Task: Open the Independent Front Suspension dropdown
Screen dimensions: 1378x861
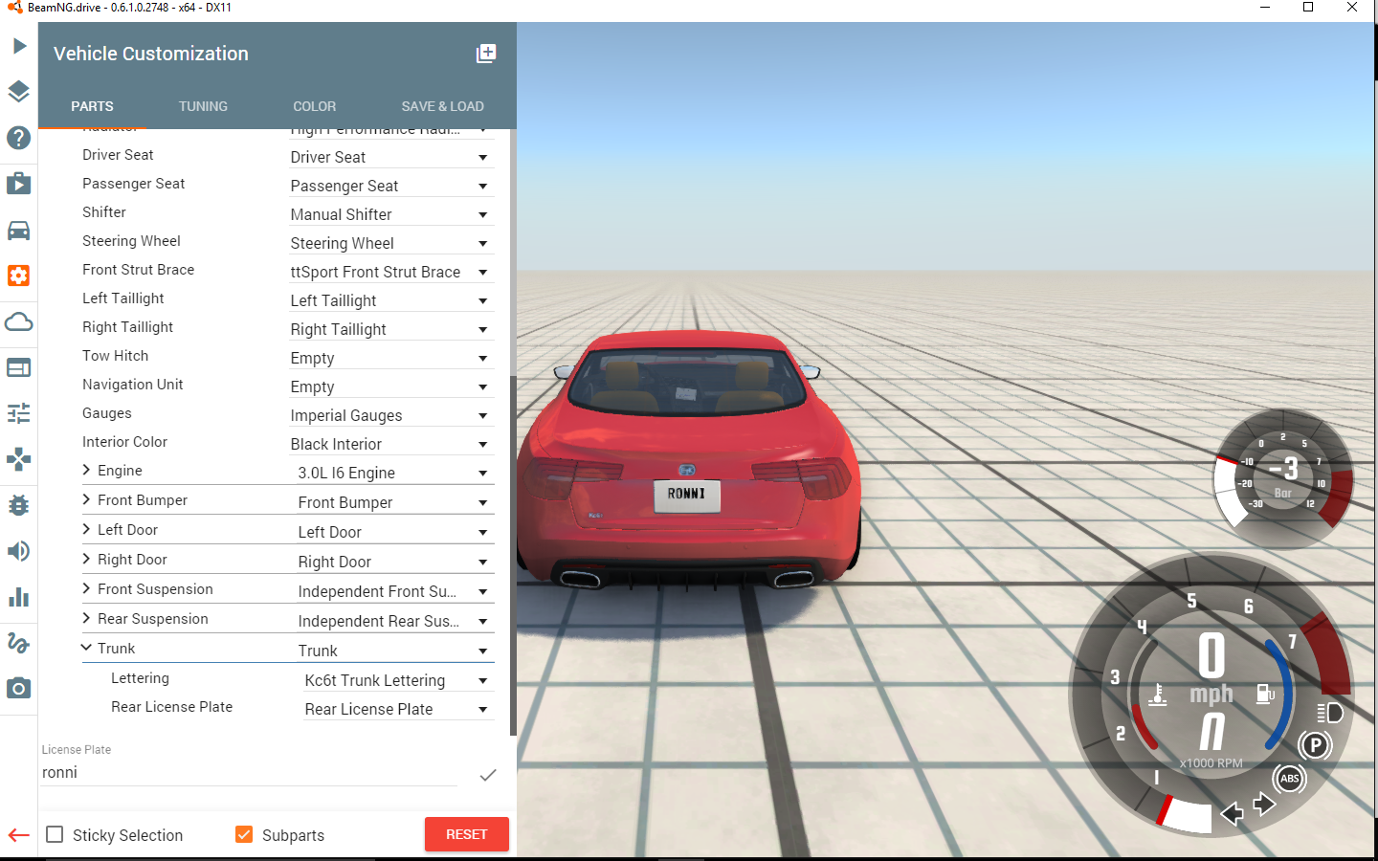Action: tap(395, 591)
